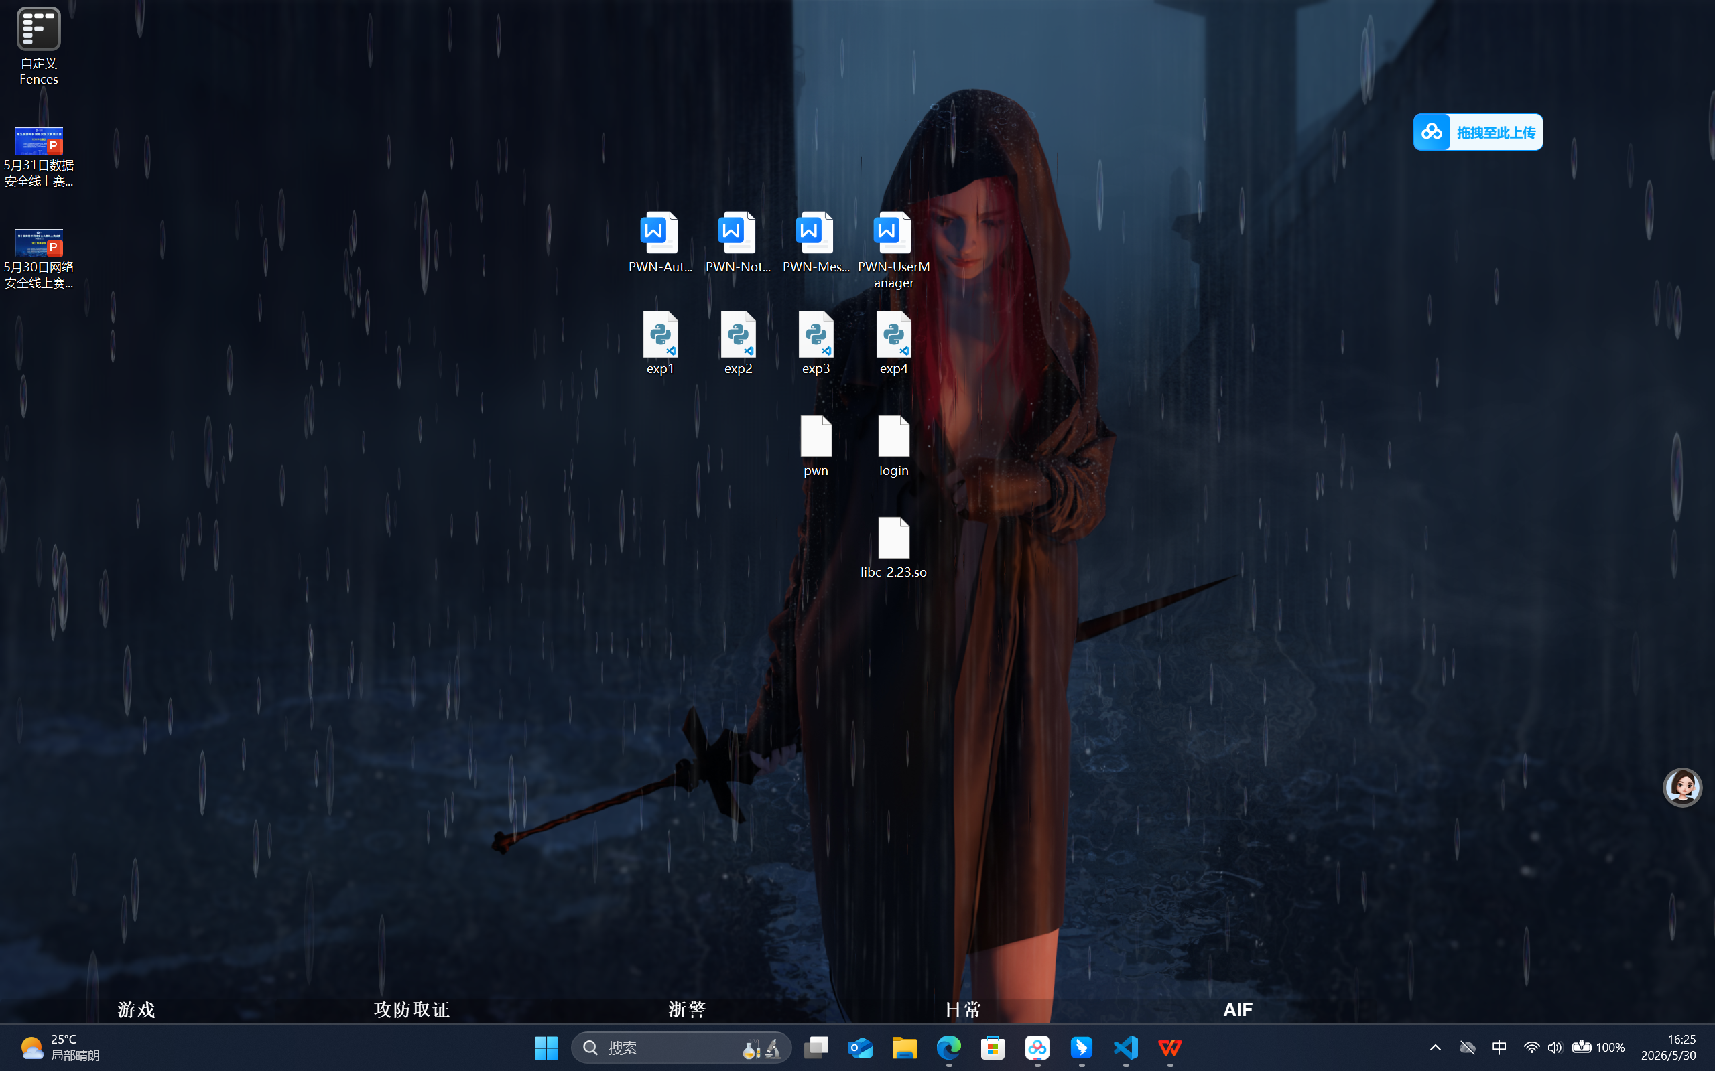Open the Wi-Fi network tray icon
Image resolution: width=1715 pixels, height=1071 pixels.
click(x=1531, y=1048)
